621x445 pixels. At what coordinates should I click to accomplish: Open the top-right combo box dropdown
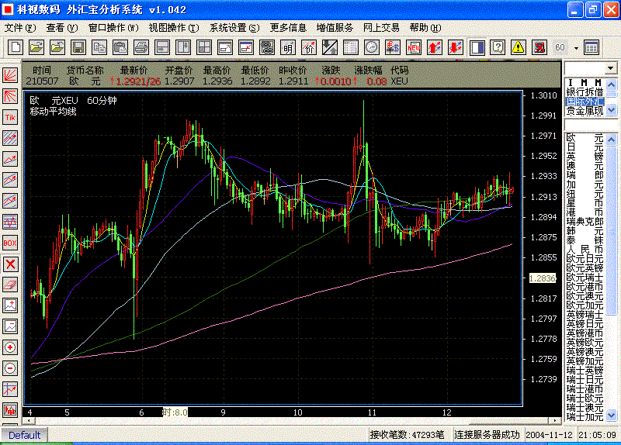point(610,68)
